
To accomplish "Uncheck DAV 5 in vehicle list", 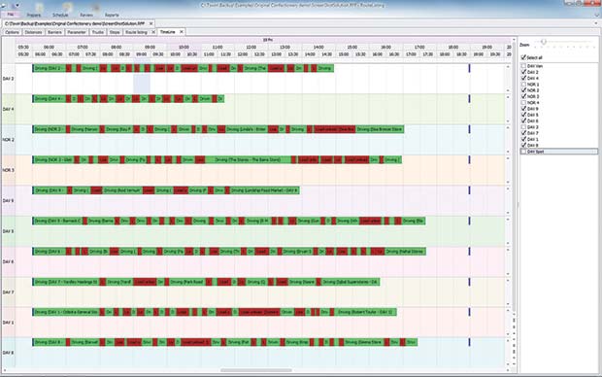I will click(523, 115).
